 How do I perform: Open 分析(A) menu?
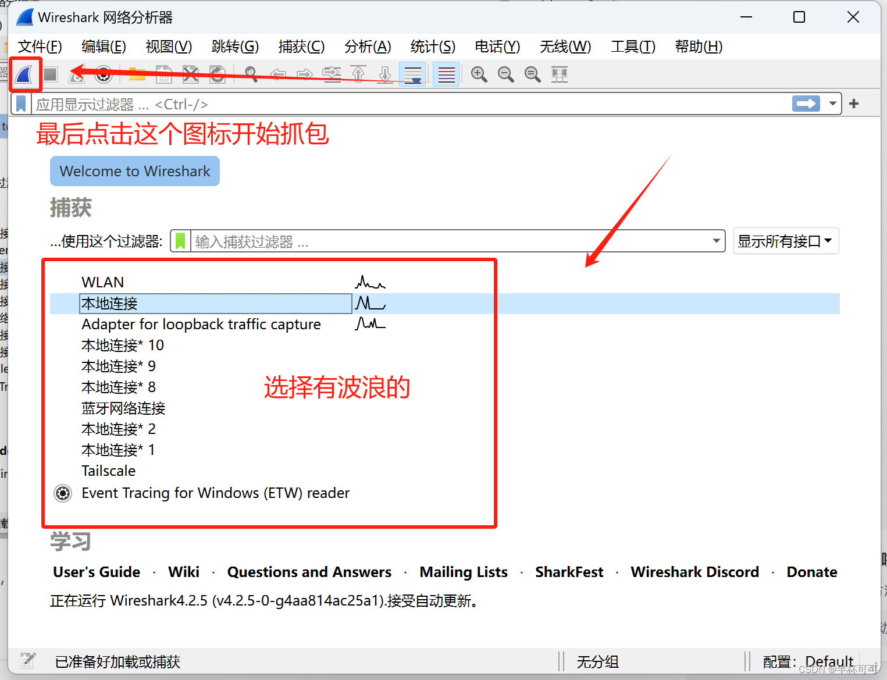[x=368, y=47]
